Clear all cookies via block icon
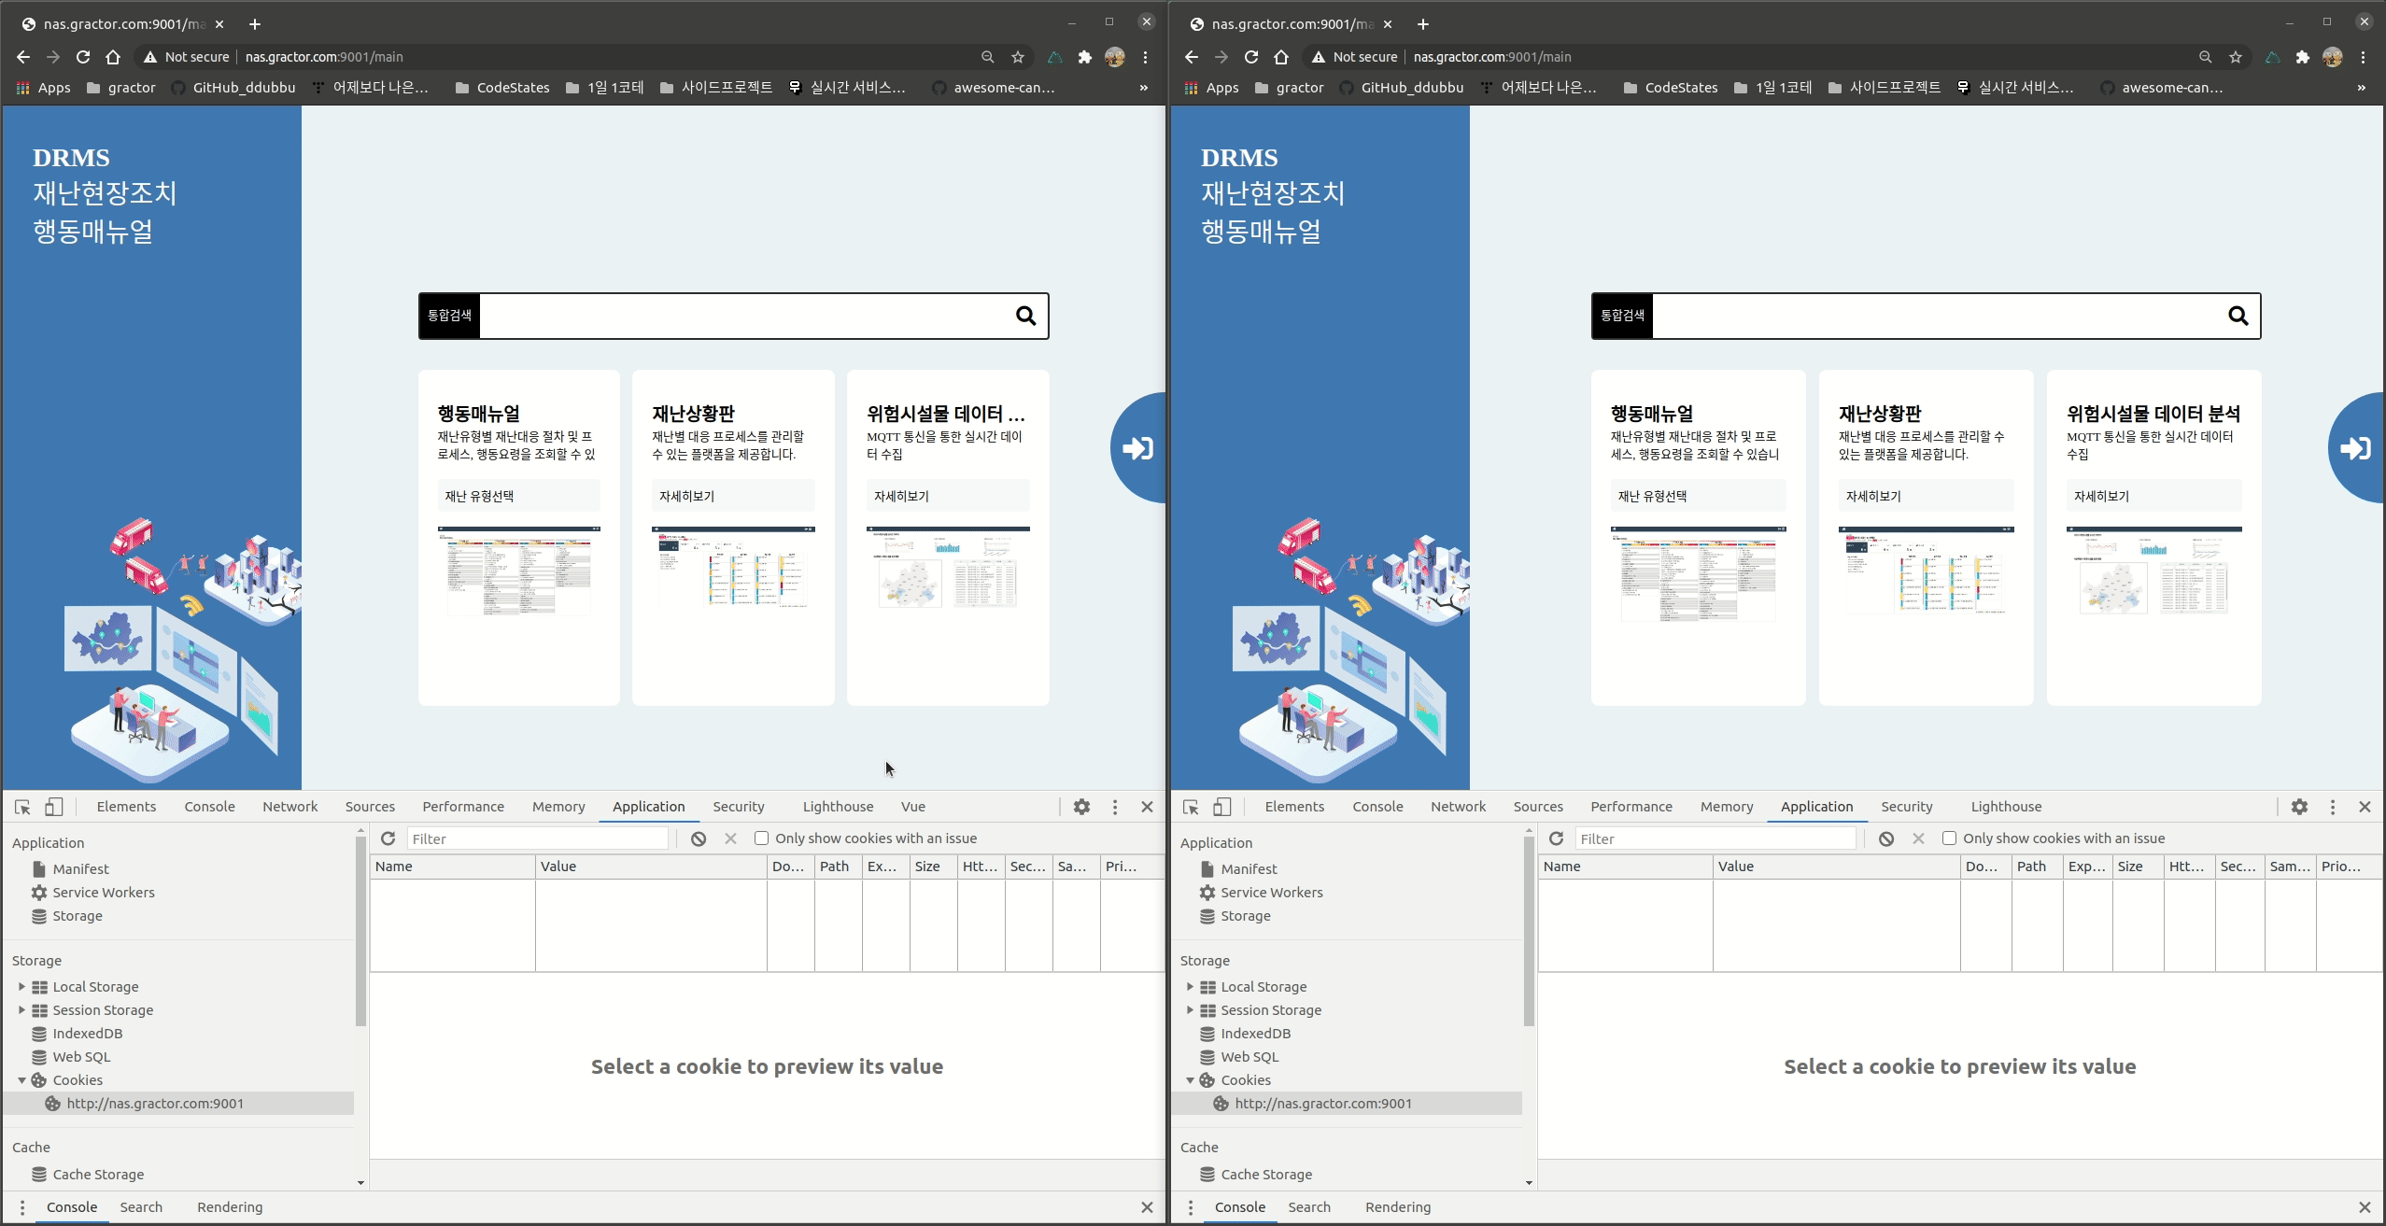 698,838
